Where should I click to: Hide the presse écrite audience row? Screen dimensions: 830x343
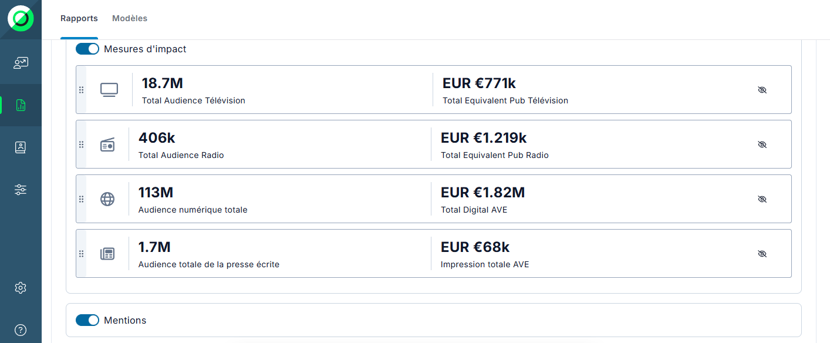pyautogui.click(x=762, y=254)
